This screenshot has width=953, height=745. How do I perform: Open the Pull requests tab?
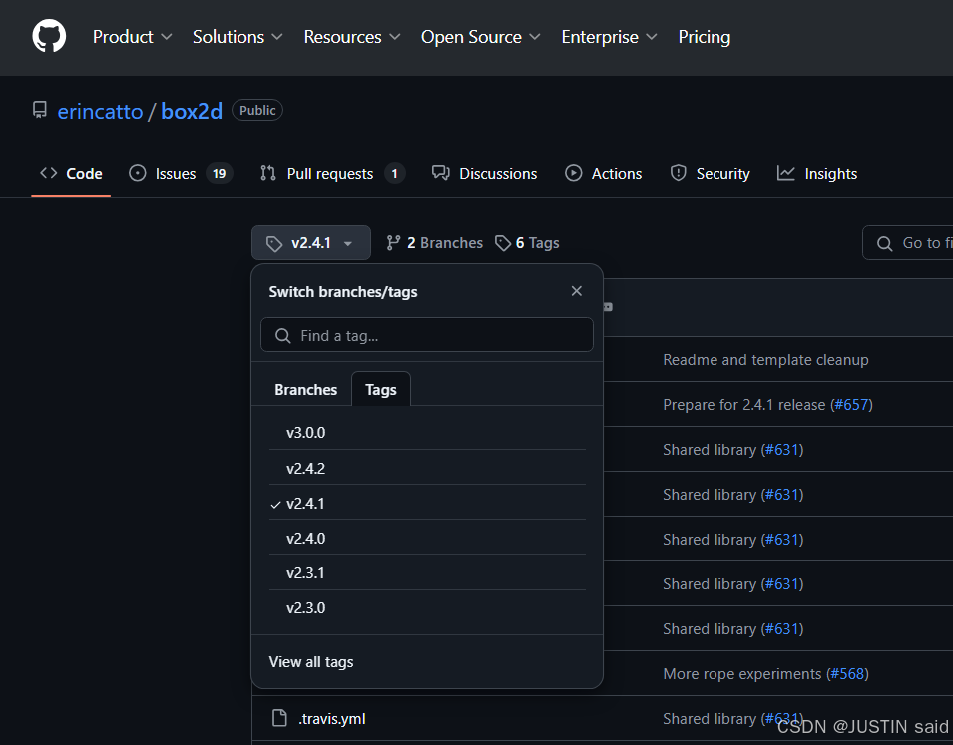click(x=332, y=174)
